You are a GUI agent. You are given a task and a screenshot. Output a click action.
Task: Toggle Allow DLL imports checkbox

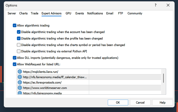[14, 58]
